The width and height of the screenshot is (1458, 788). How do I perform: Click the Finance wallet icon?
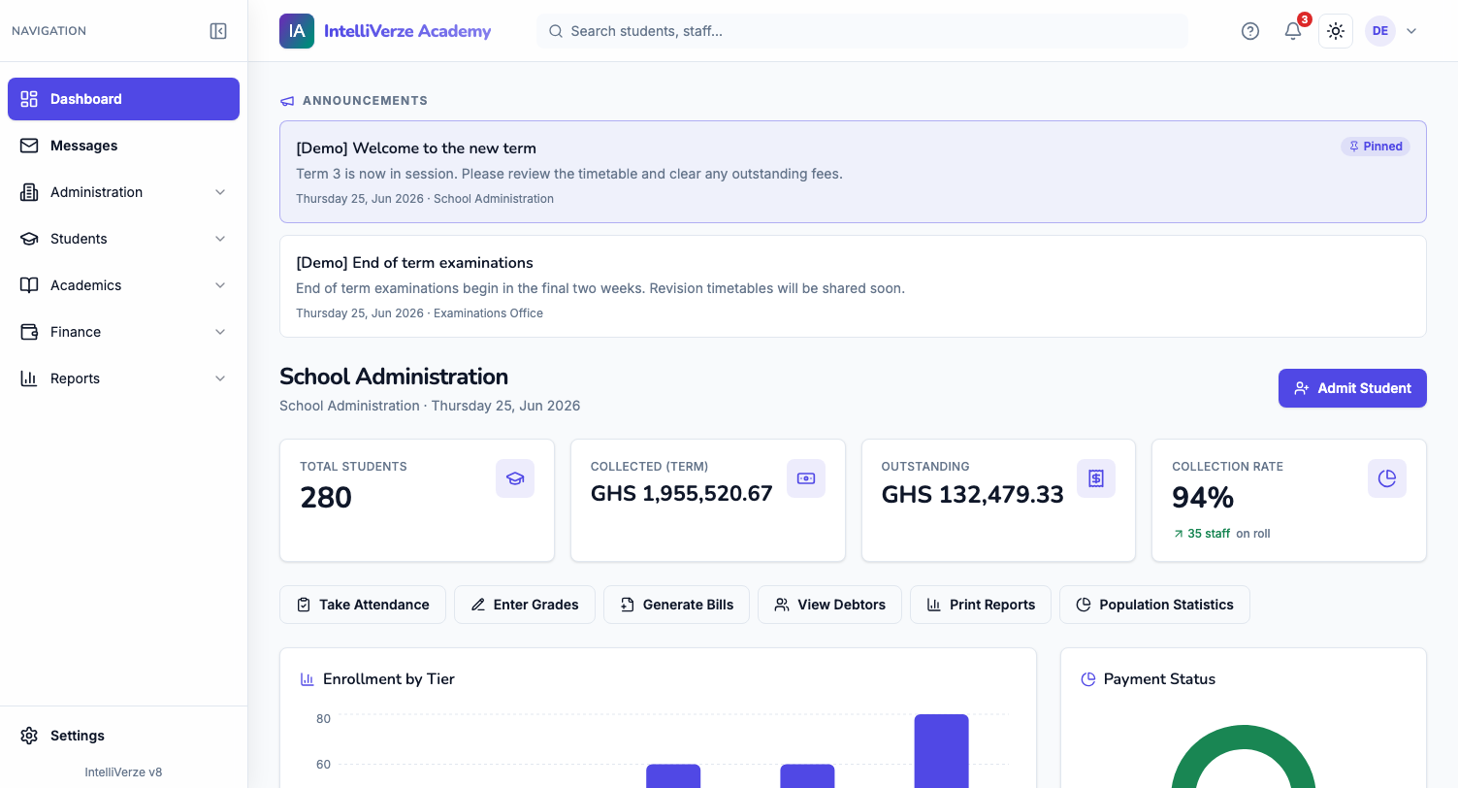click(x=29, y=332)
